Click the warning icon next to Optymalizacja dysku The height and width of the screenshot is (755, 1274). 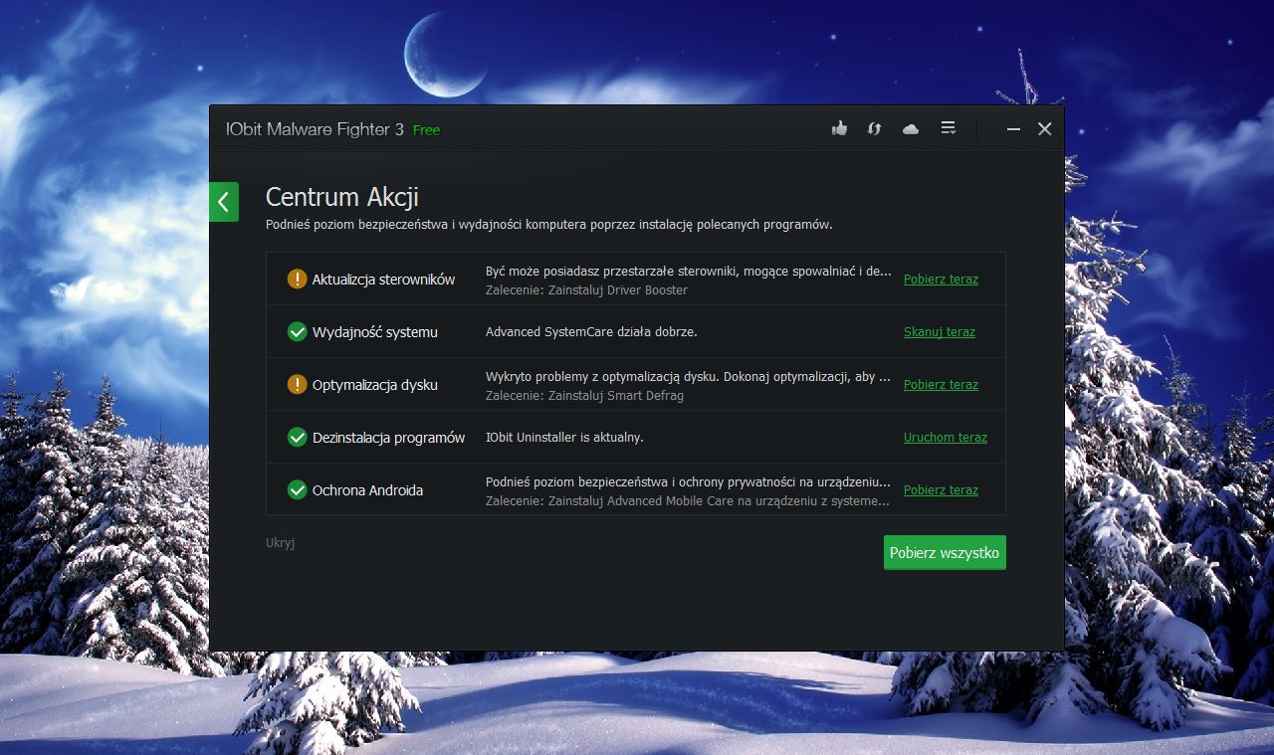click(297, 384)
